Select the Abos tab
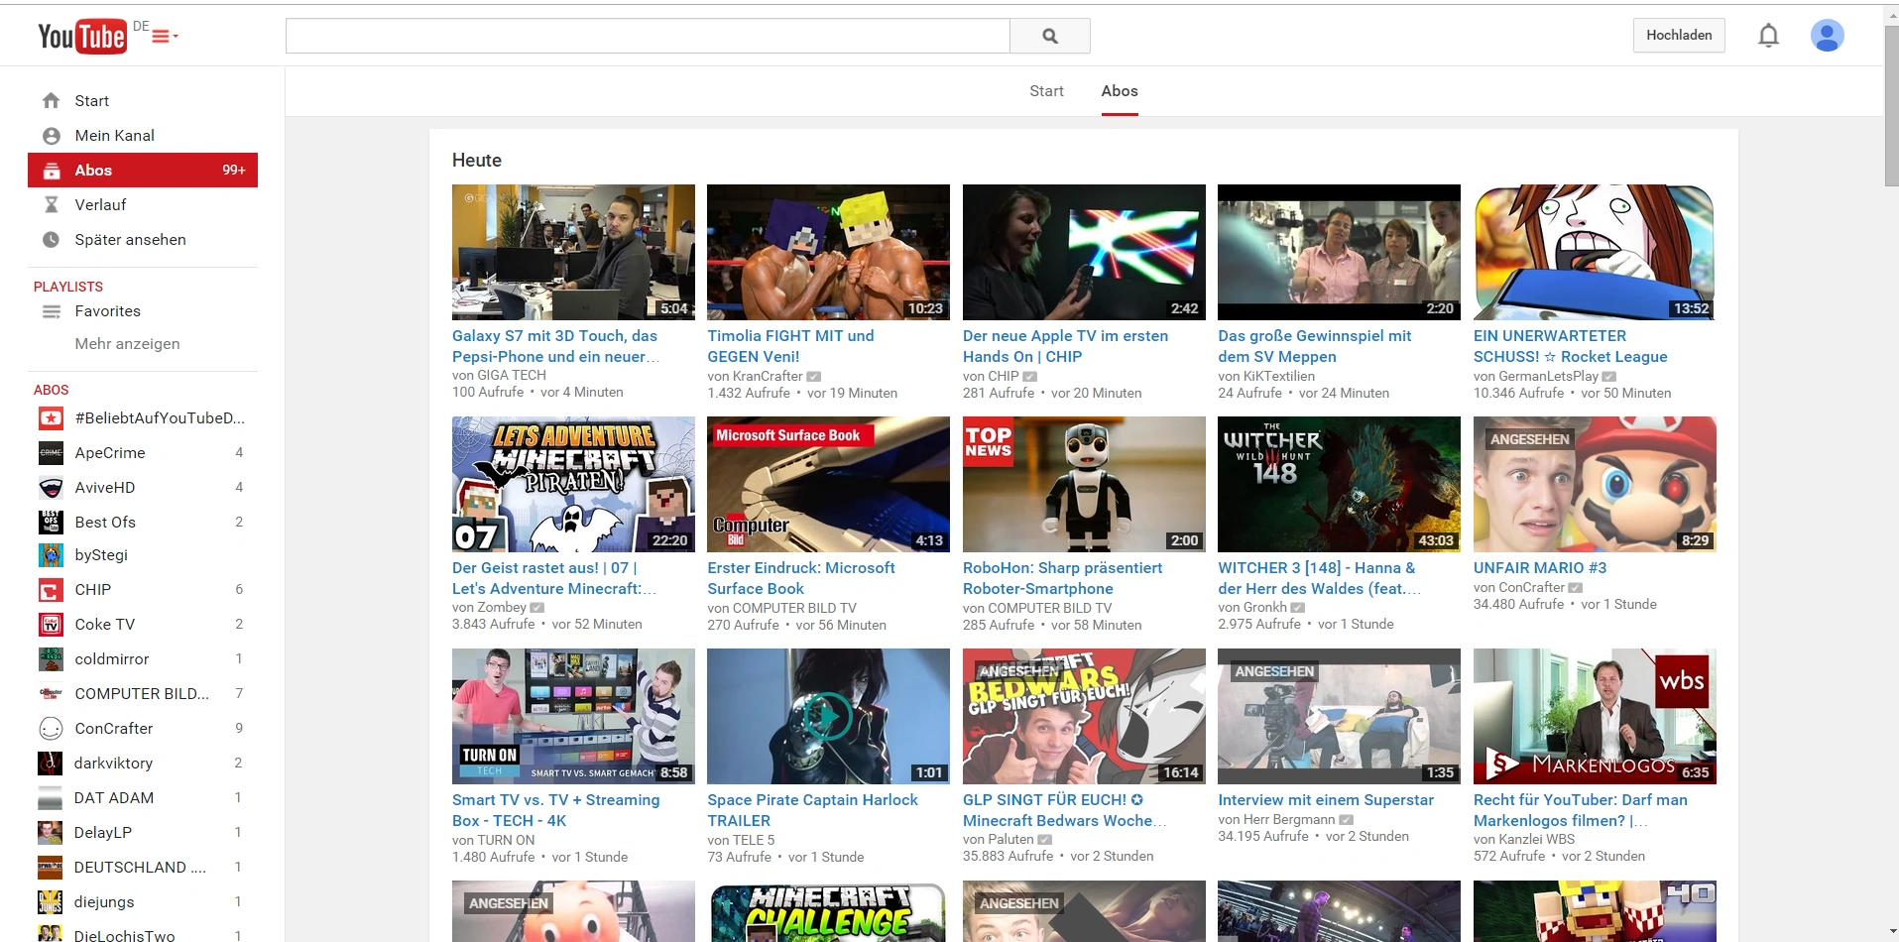 [x=1120, y=91]
